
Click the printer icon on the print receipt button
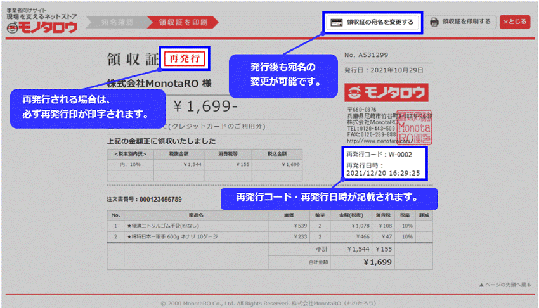pos(434,22)
